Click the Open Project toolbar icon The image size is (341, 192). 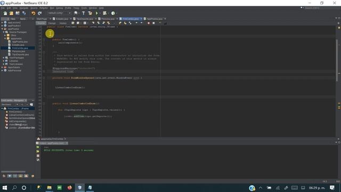18,13
